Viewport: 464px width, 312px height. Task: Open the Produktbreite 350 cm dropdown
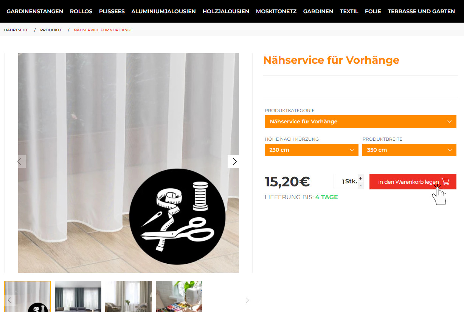(x=409, y=150)
